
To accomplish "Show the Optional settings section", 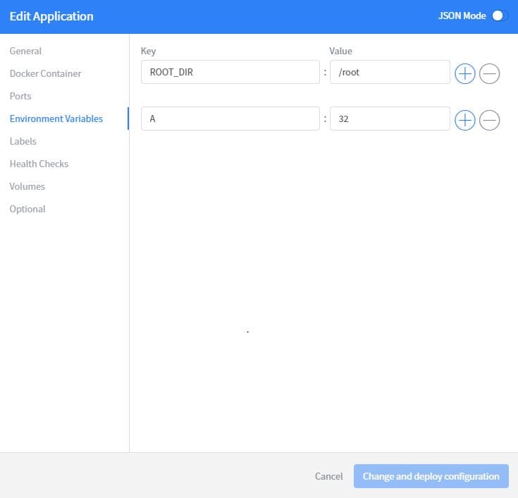I will (27, 209).
